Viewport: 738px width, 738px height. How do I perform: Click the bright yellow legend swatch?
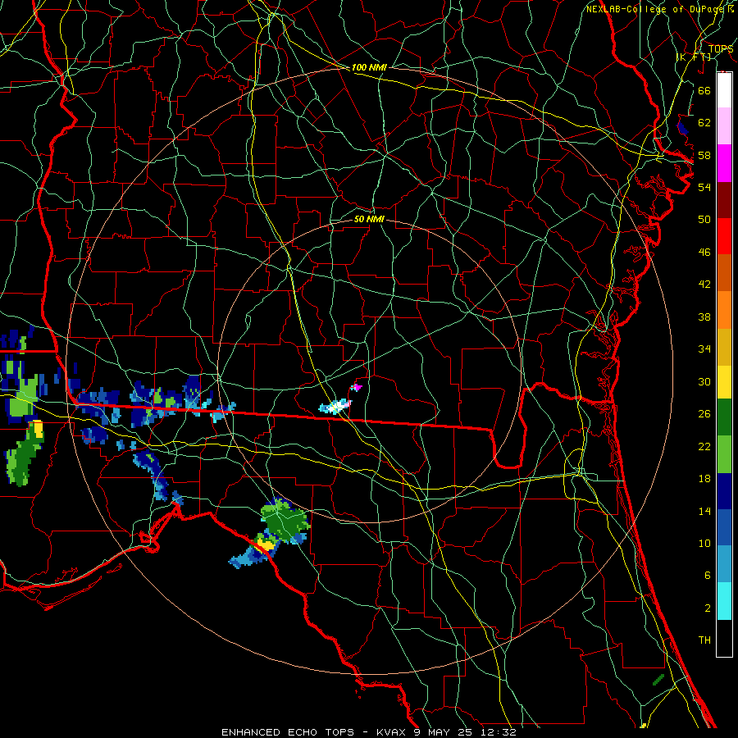[724, 381]
